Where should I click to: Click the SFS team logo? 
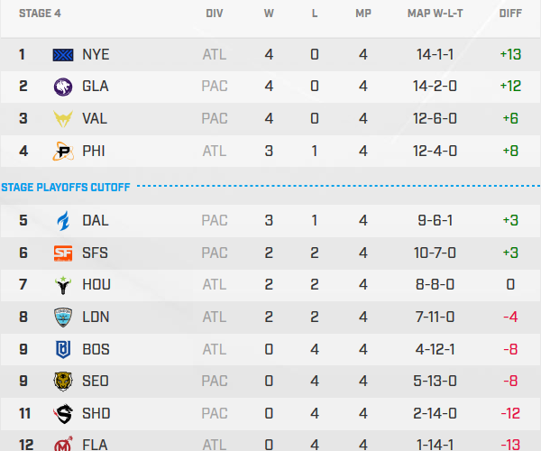coord(64,253)
